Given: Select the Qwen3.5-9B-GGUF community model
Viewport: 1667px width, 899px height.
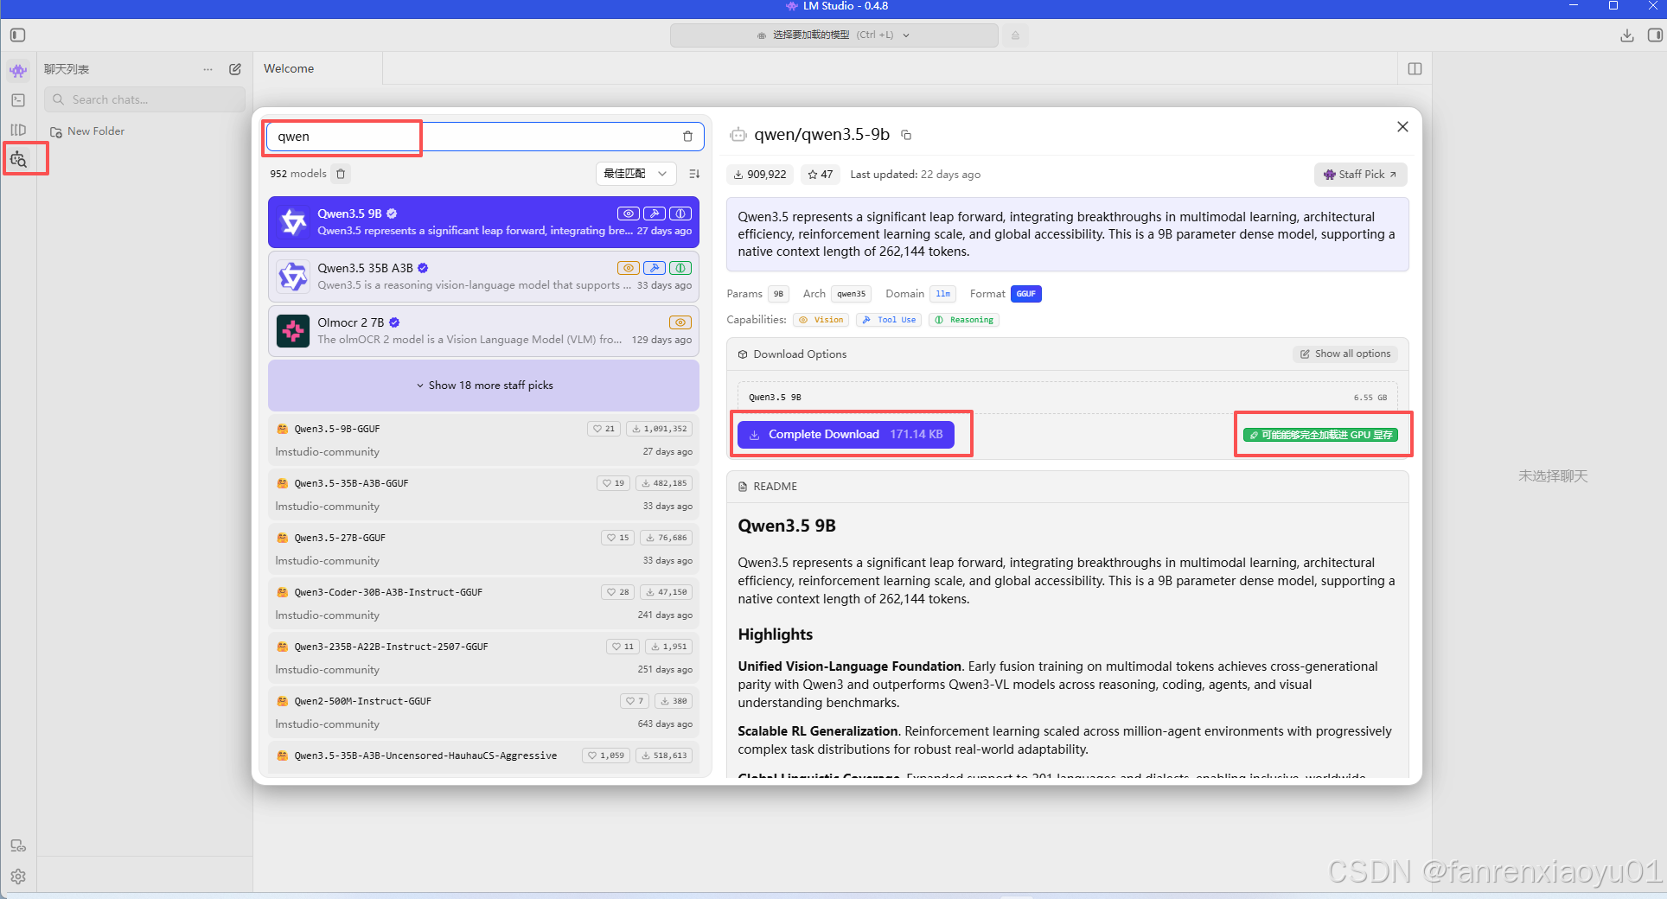Looking at the screenshot, I should (x=483, y=440).
